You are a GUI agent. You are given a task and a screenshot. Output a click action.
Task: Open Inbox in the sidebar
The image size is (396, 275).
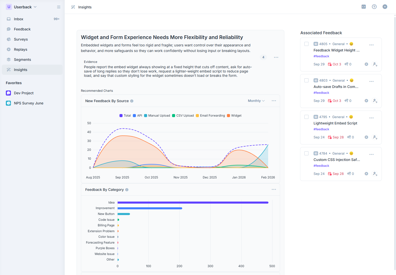32,19
